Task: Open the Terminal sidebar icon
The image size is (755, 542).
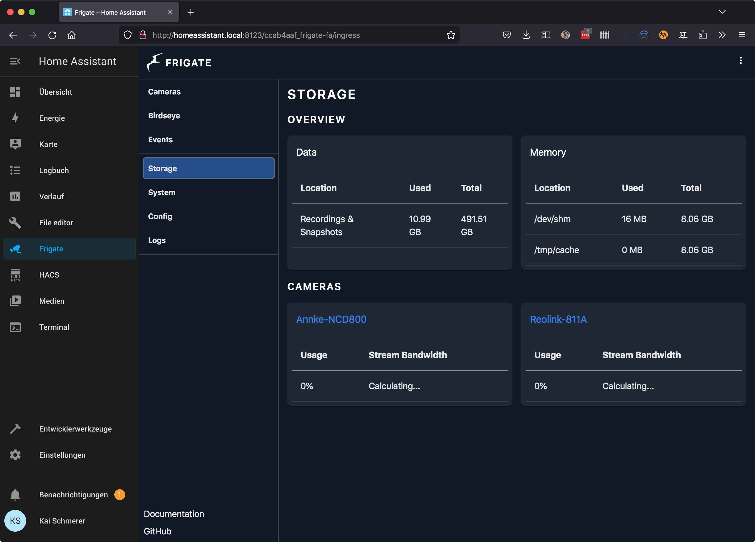Action: point(15,327)
